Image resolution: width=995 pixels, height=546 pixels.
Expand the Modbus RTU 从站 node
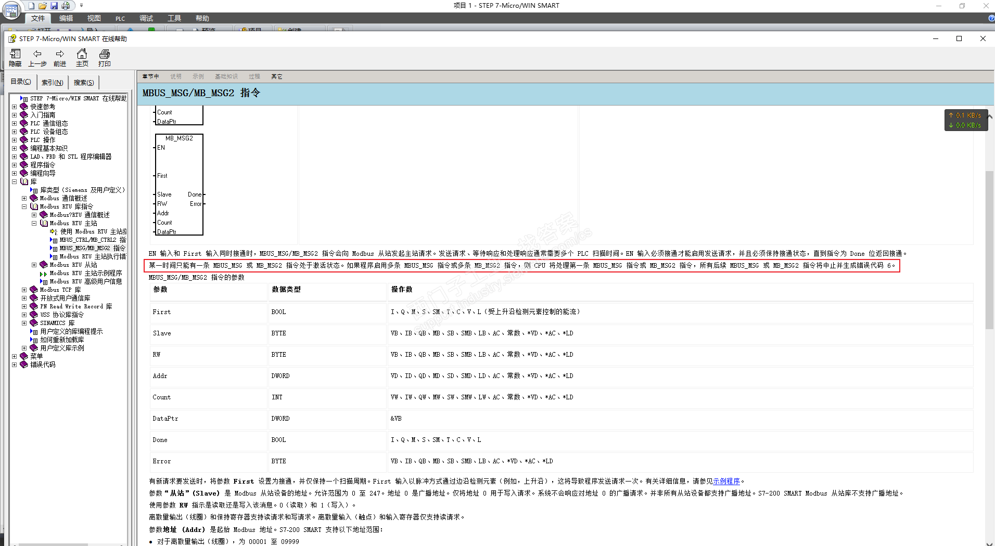click(x=34, y=265)
